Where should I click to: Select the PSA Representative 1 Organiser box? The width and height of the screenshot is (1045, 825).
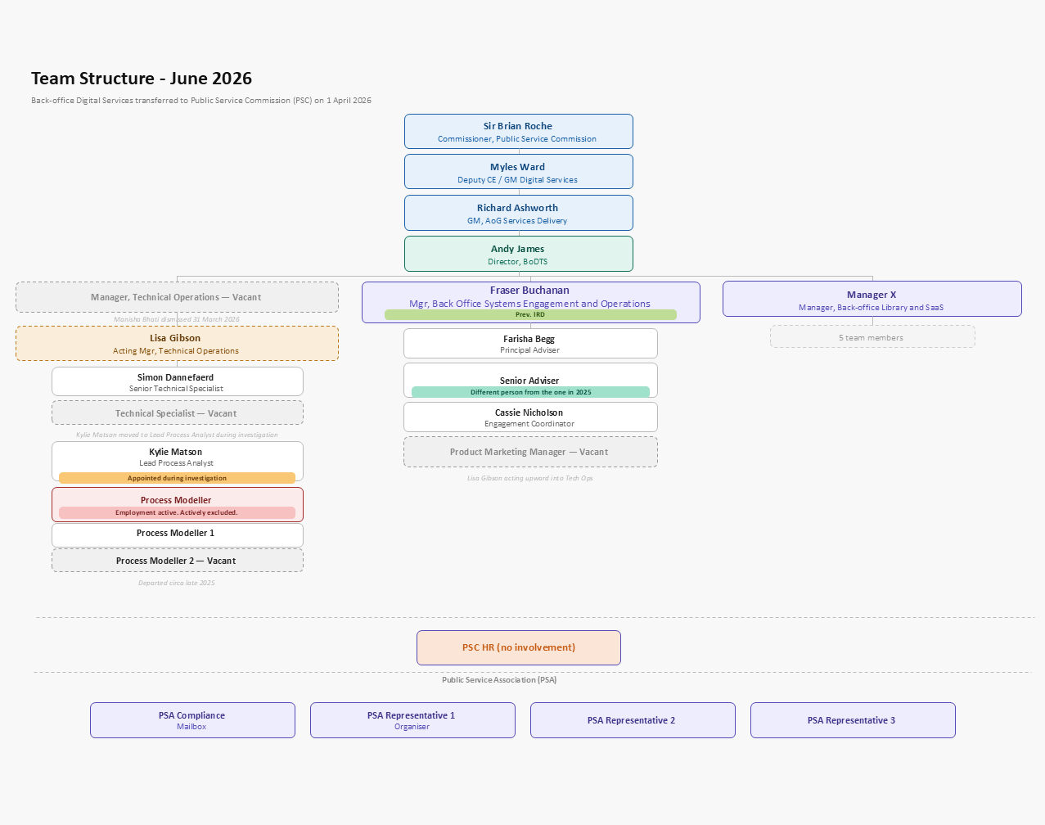pos(412,720)
